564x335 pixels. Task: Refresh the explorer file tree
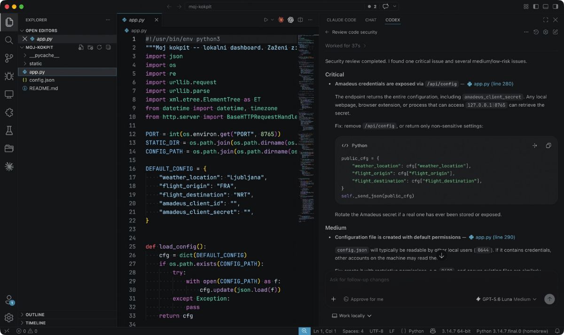99,47
